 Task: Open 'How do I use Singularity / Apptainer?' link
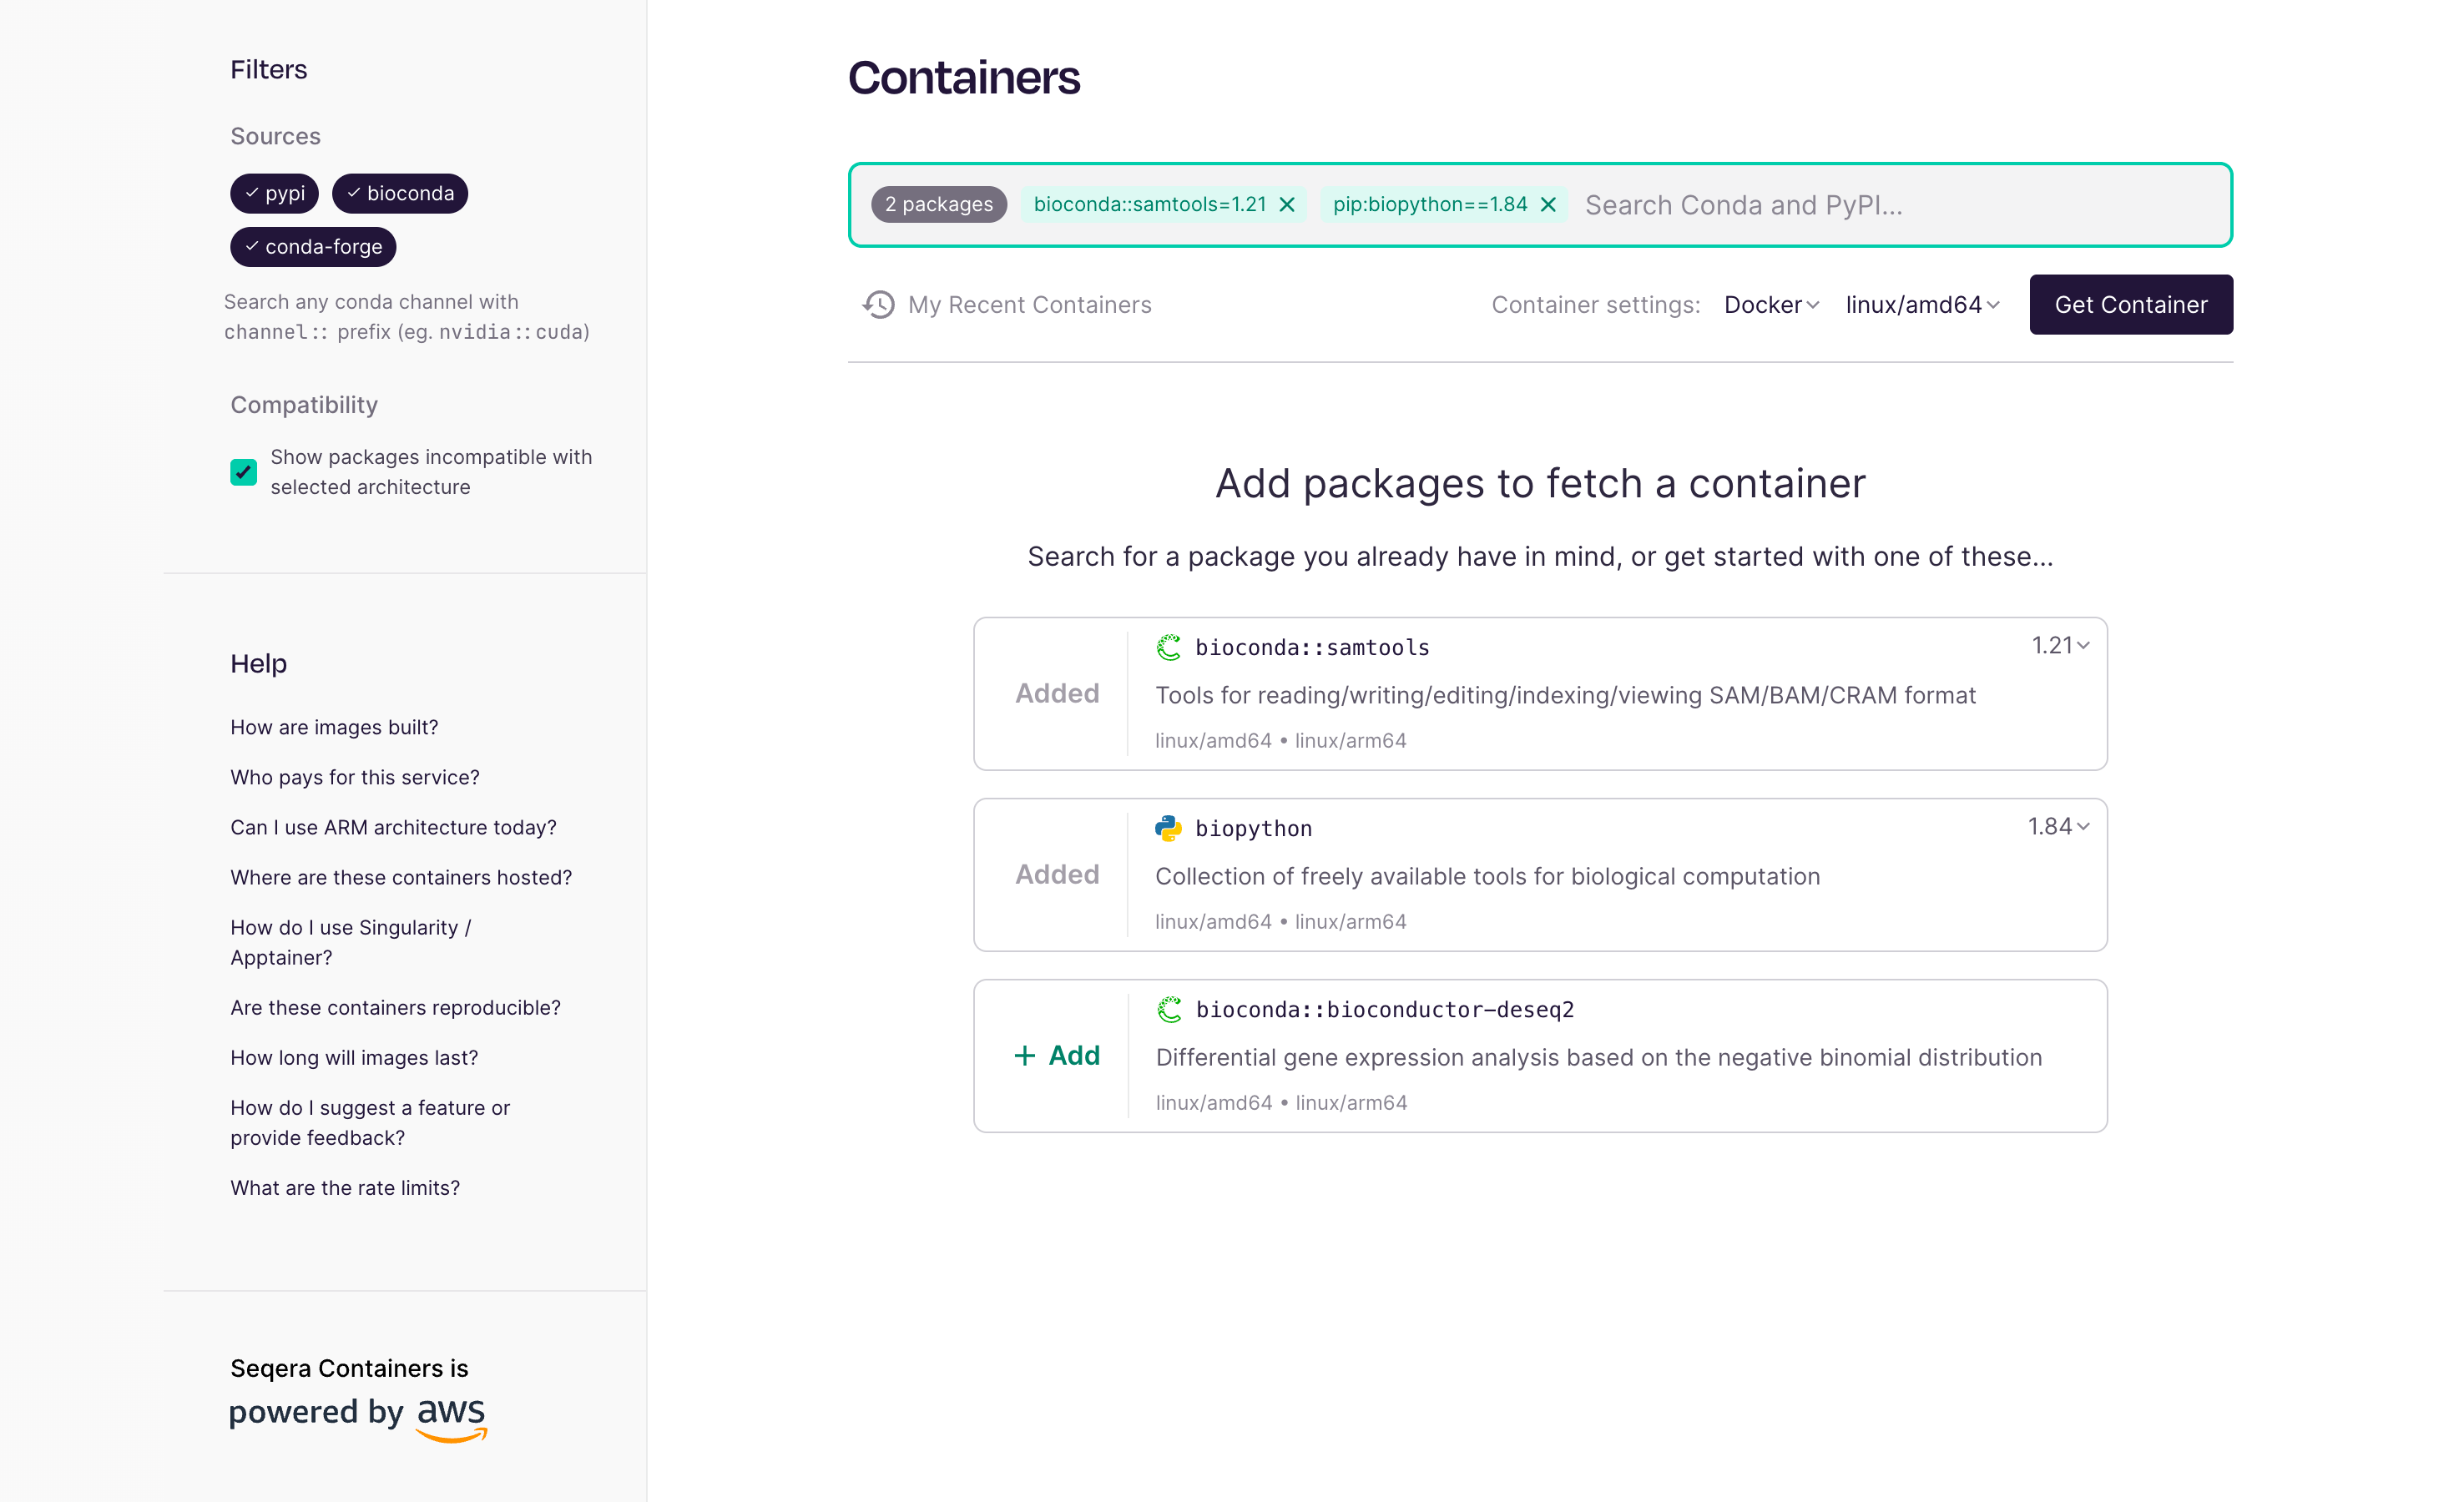tap(351, 943)
